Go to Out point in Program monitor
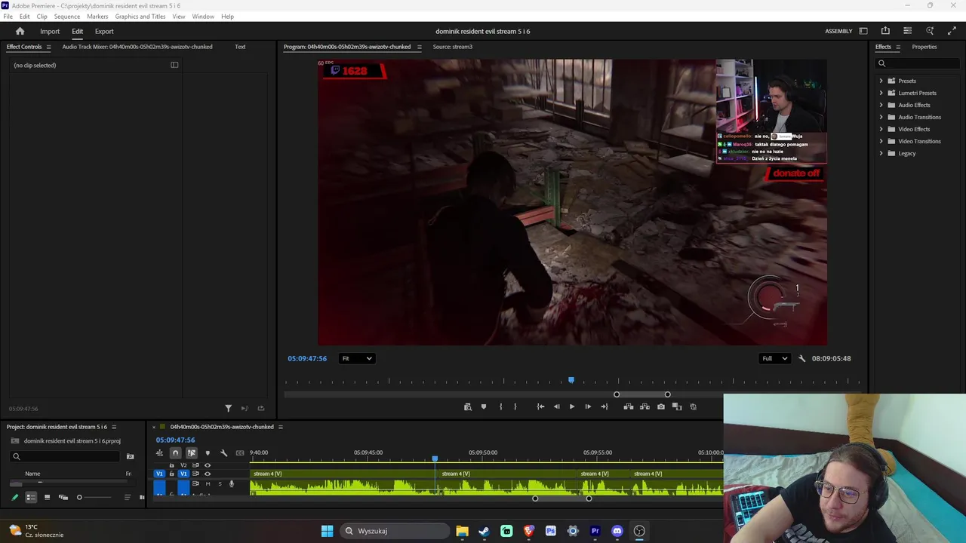Image resolution: width=966 pixels, height=543 pixels. (604, 406)
